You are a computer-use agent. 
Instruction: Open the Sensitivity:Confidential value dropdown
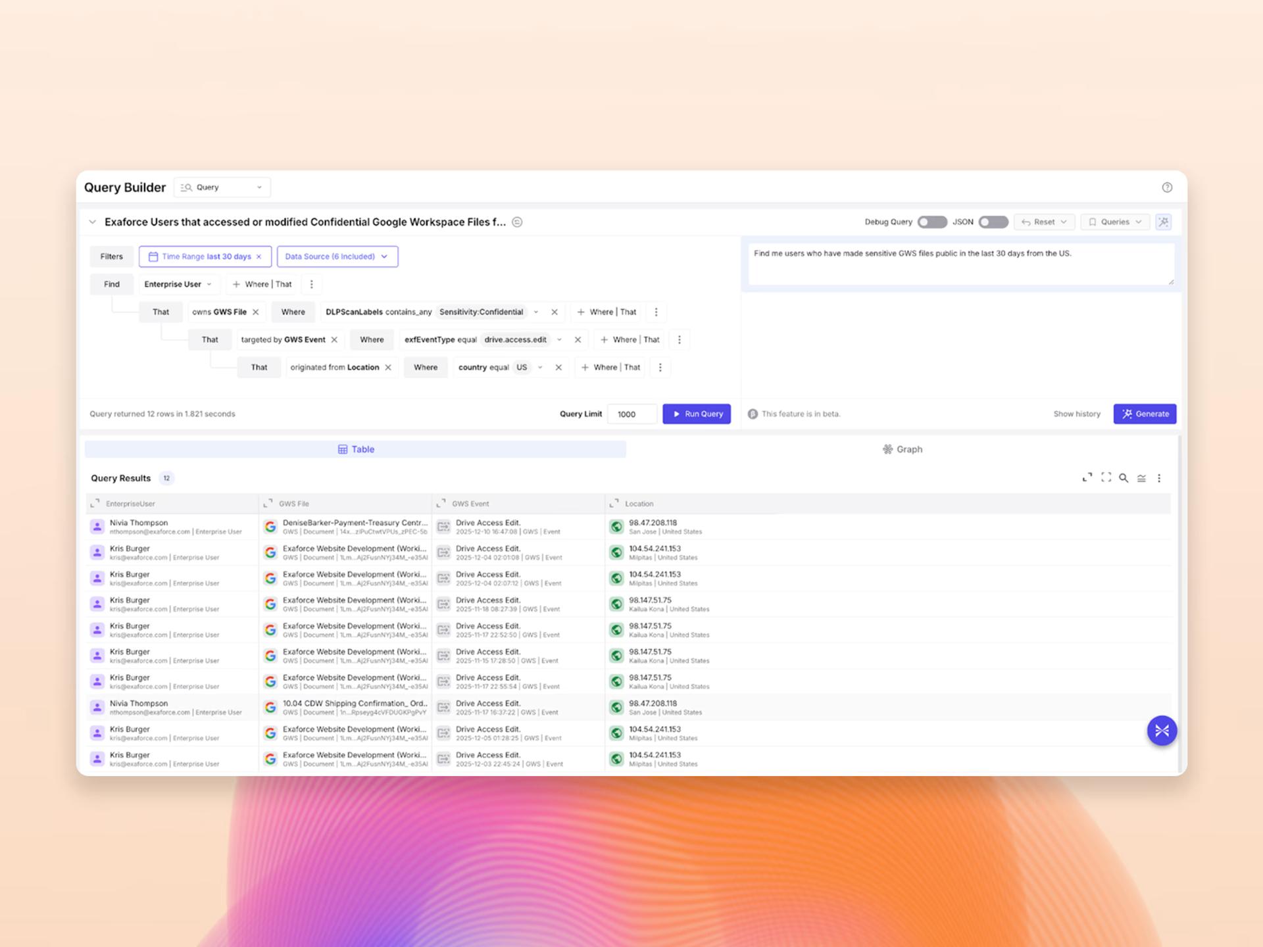point(535,312)
